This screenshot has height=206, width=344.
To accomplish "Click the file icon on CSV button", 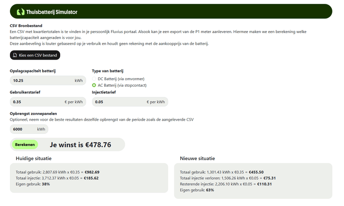I will (15, 55).
